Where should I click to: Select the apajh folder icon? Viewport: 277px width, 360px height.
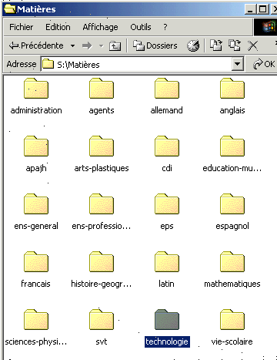36,146
